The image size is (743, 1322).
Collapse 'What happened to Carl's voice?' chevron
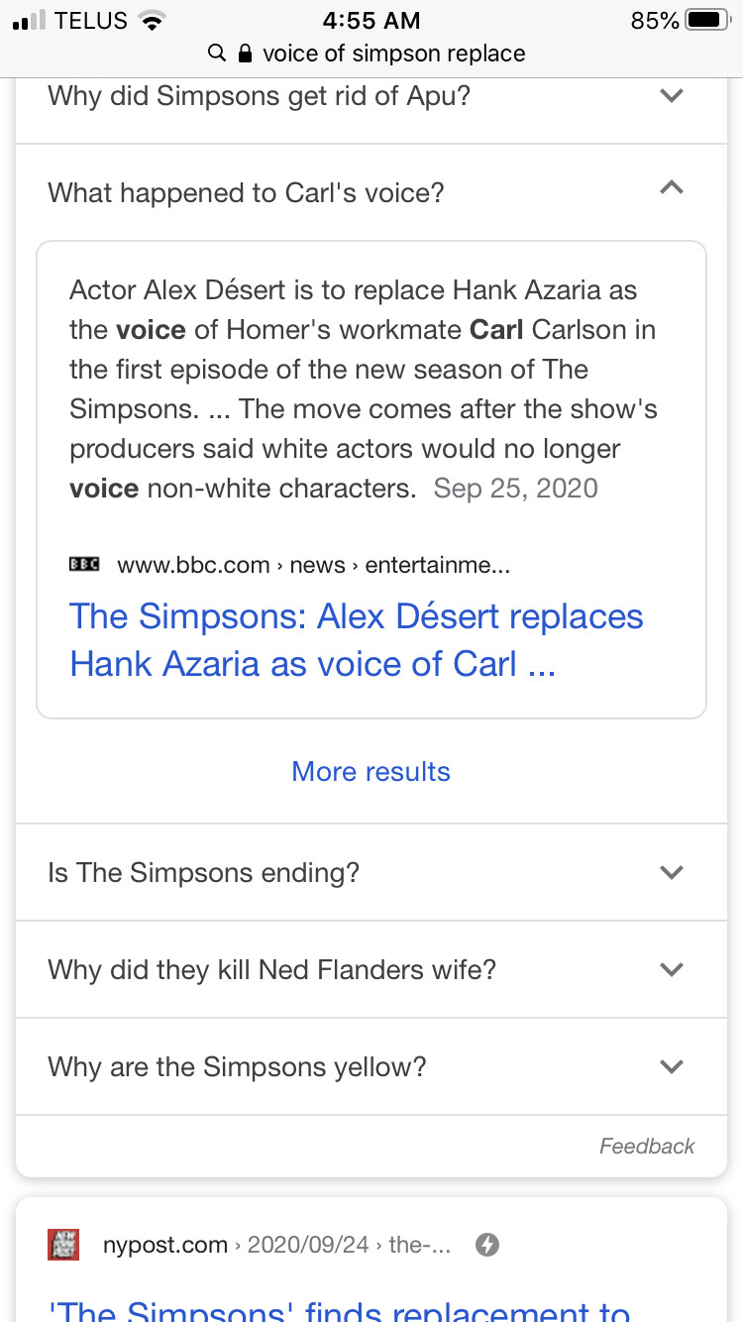click(672, 187)
